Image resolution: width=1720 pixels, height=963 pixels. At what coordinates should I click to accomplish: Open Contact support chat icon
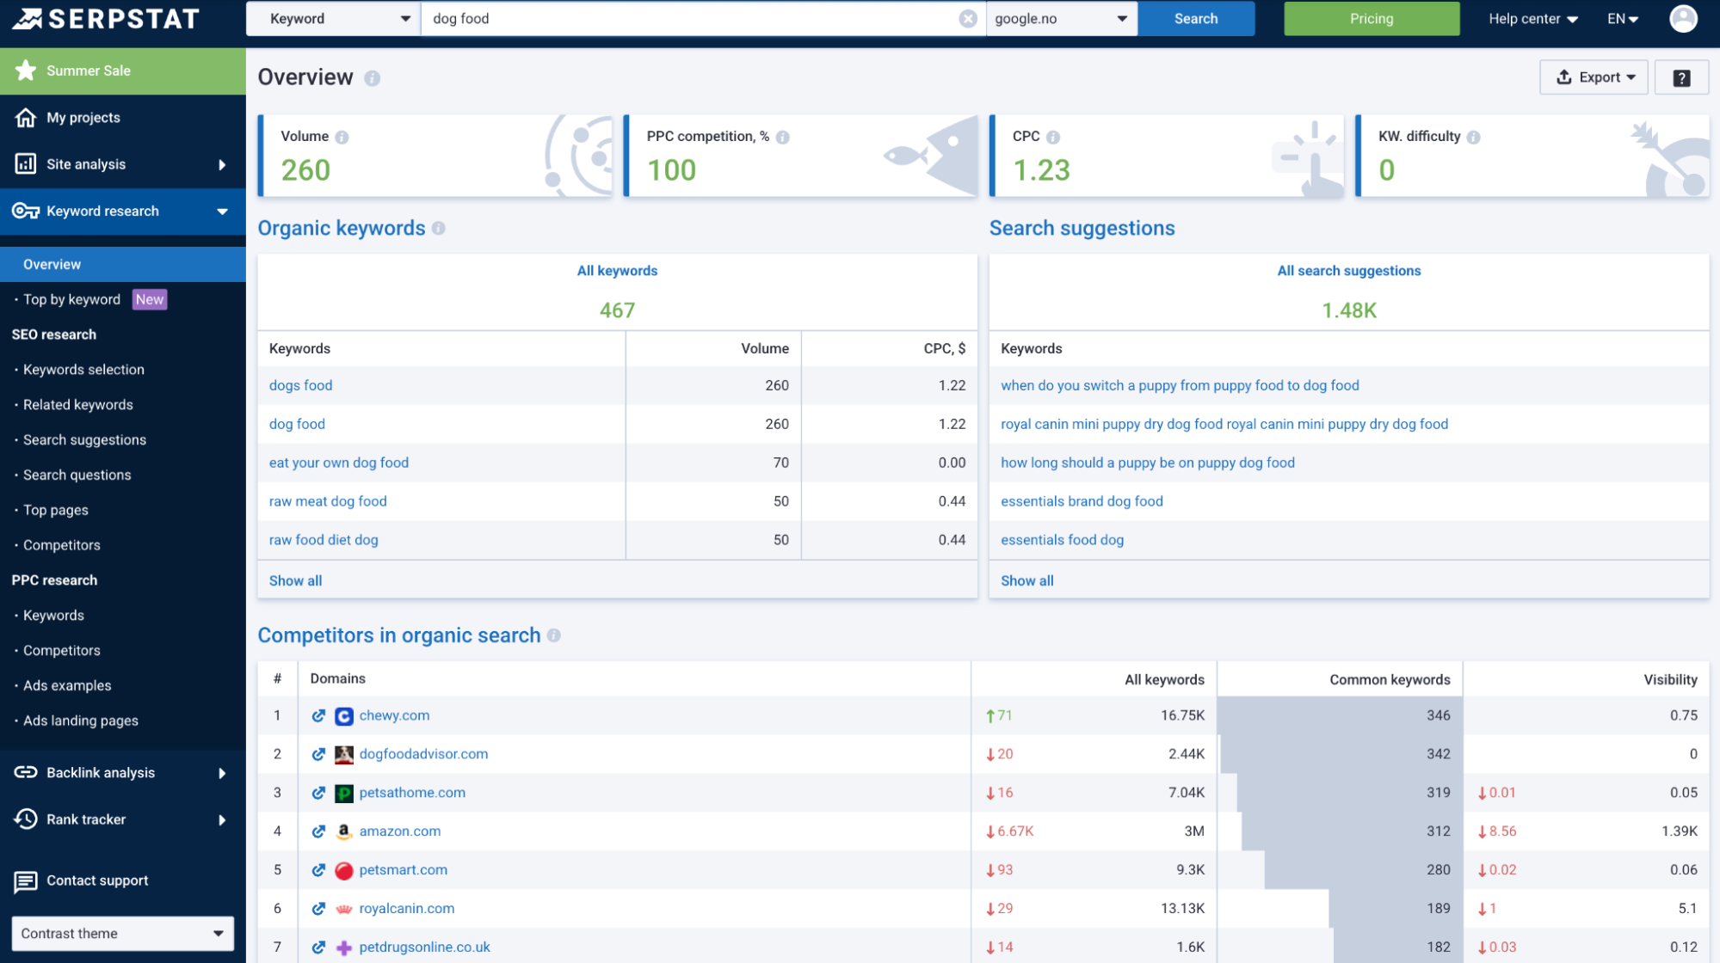[26, 880]
